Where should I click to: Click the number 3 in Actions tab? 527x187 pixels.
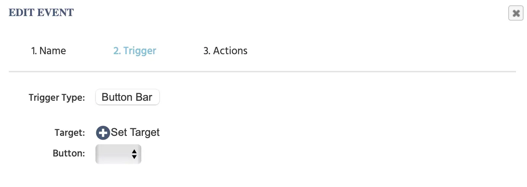[206, 51]
